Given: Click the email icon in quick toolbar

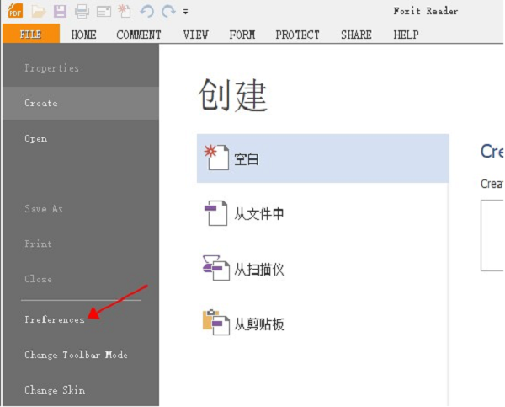Looking at the screenshot, I should [x=104, y=12].
